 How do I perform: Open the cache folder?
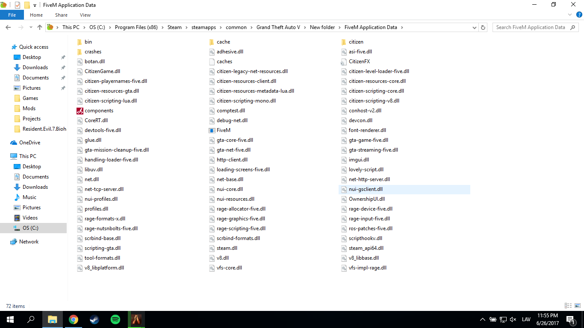pos(219,42)
